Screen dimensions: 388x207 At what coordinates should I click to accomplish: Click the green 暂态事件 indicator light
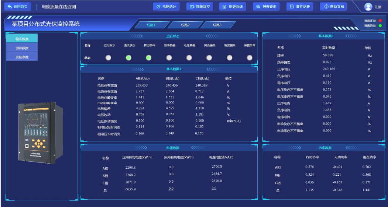[x=148, y=58]
